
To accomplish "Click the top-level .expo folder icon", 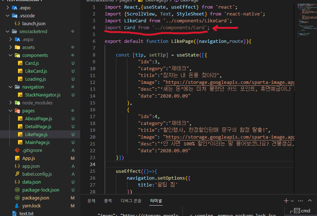I will [x=14, y=8].
